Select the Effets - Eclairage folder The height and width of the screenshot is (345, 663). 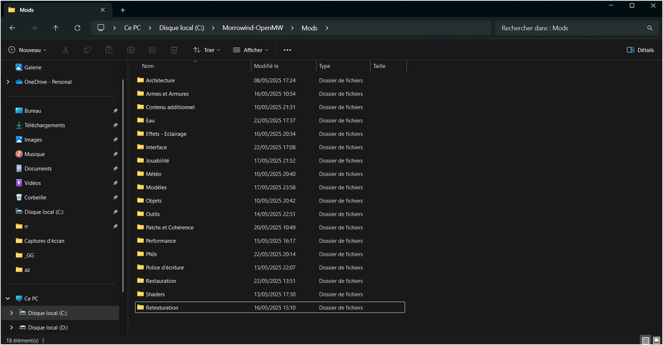coord(270,133)
